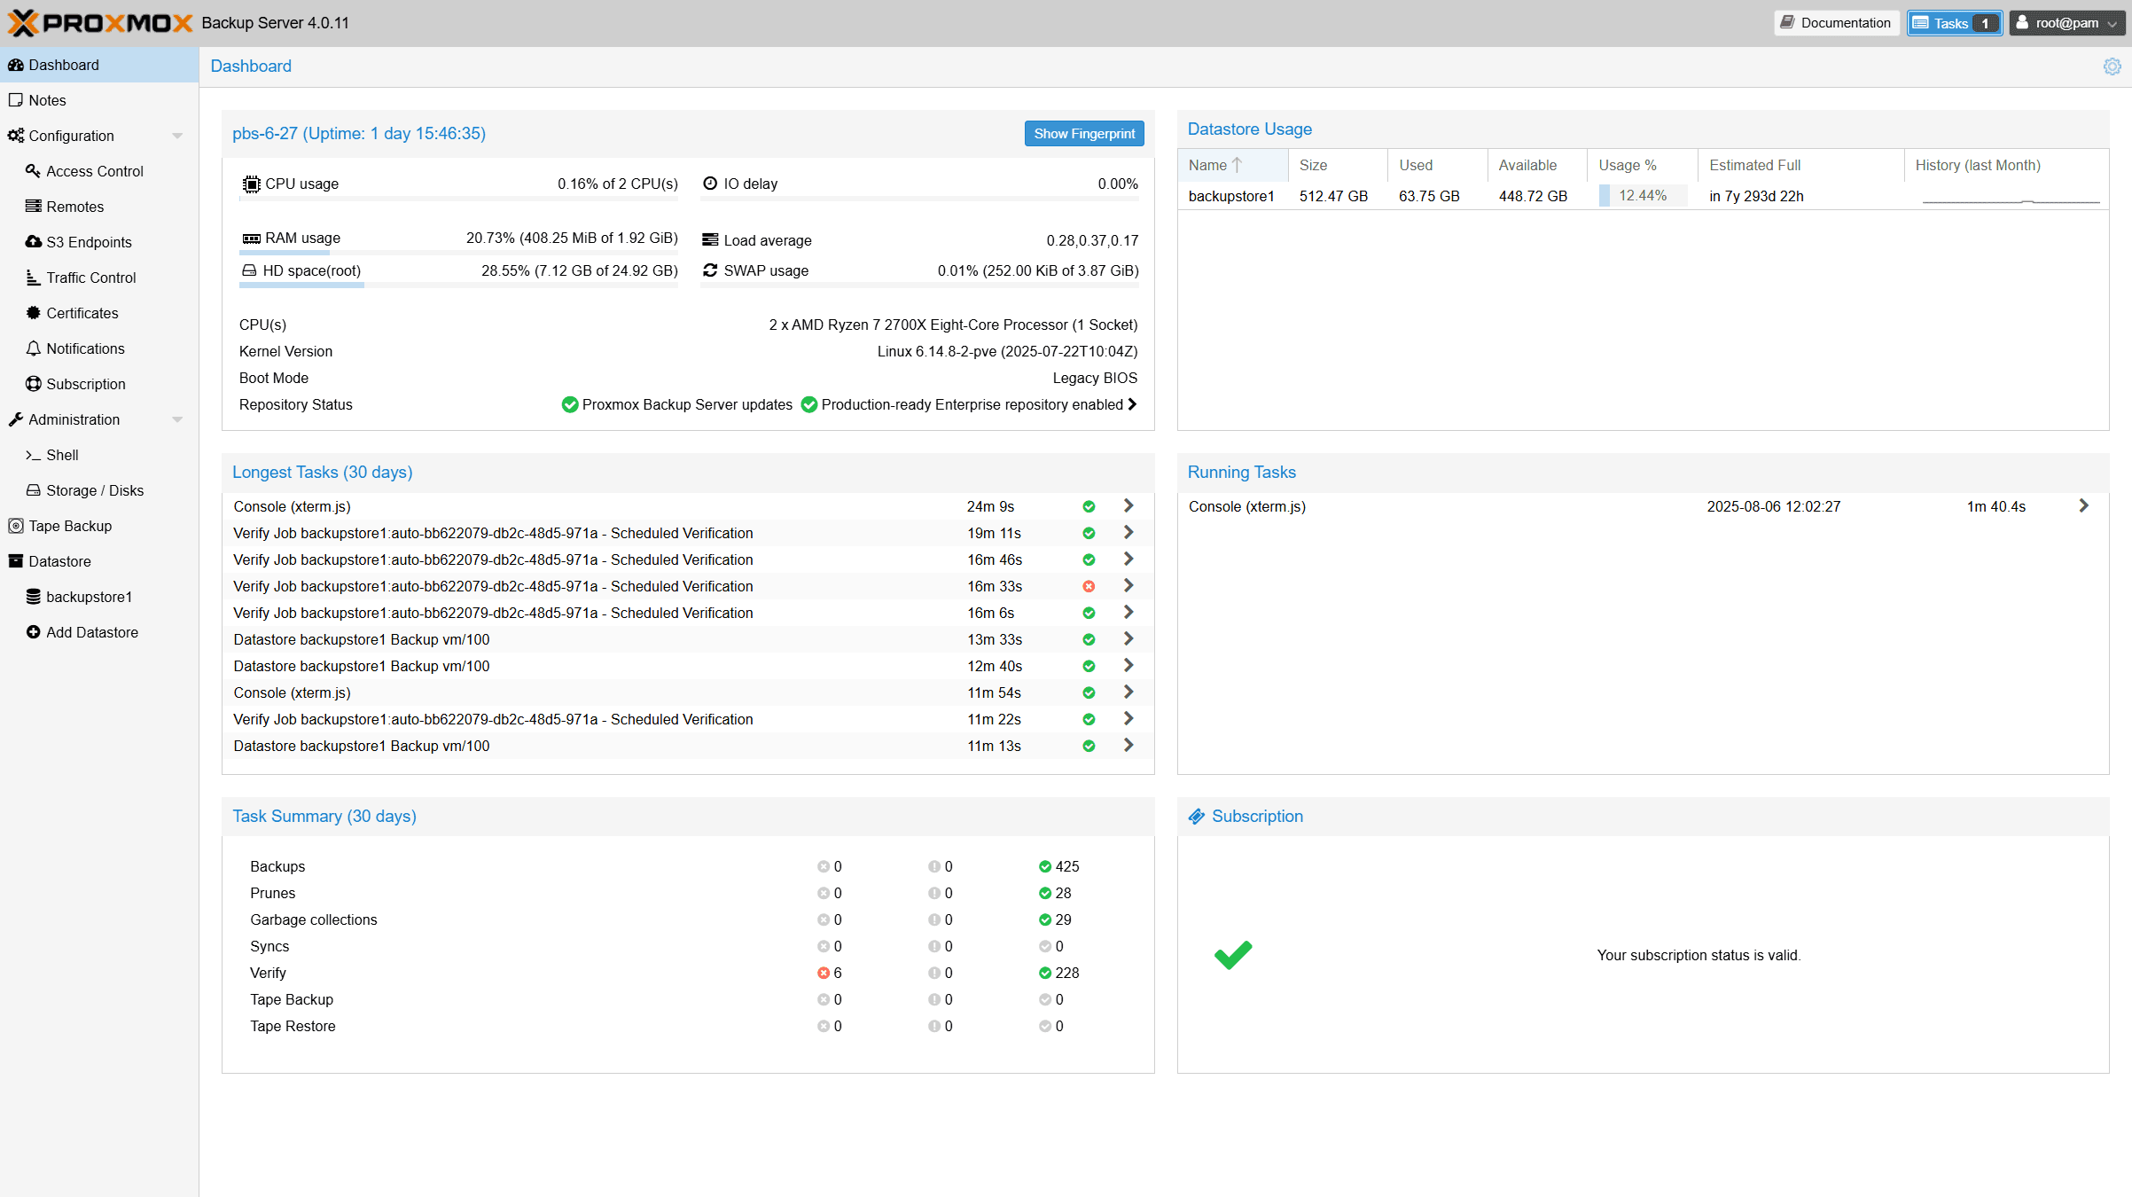
Task: Click the Show Fingerprint button
Action: (x=1083, y=133)
